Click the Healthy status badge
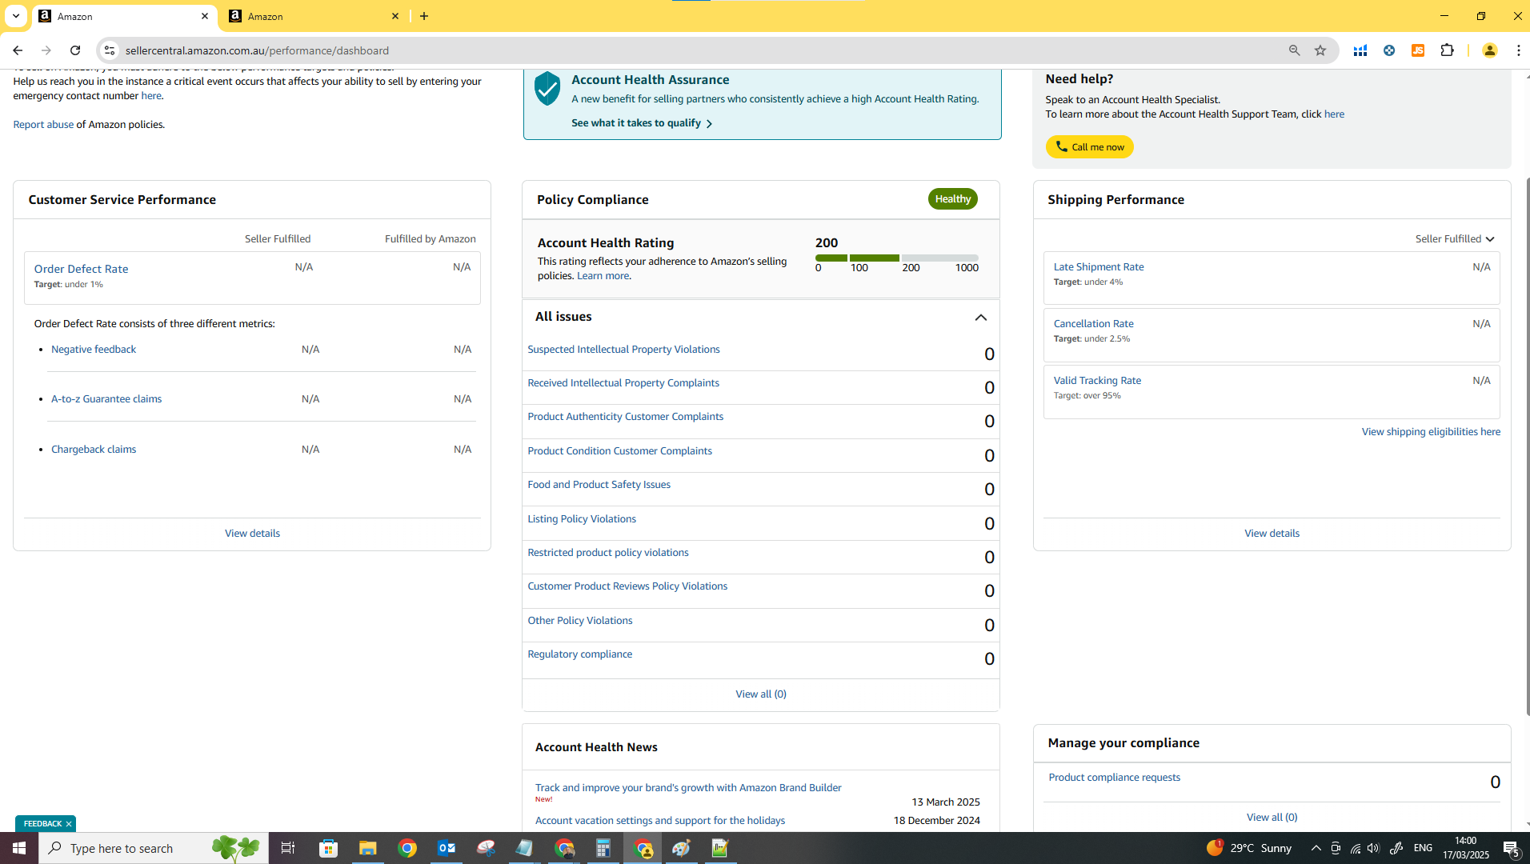Viewport: 1530px width, 864px height. (952, 199)
